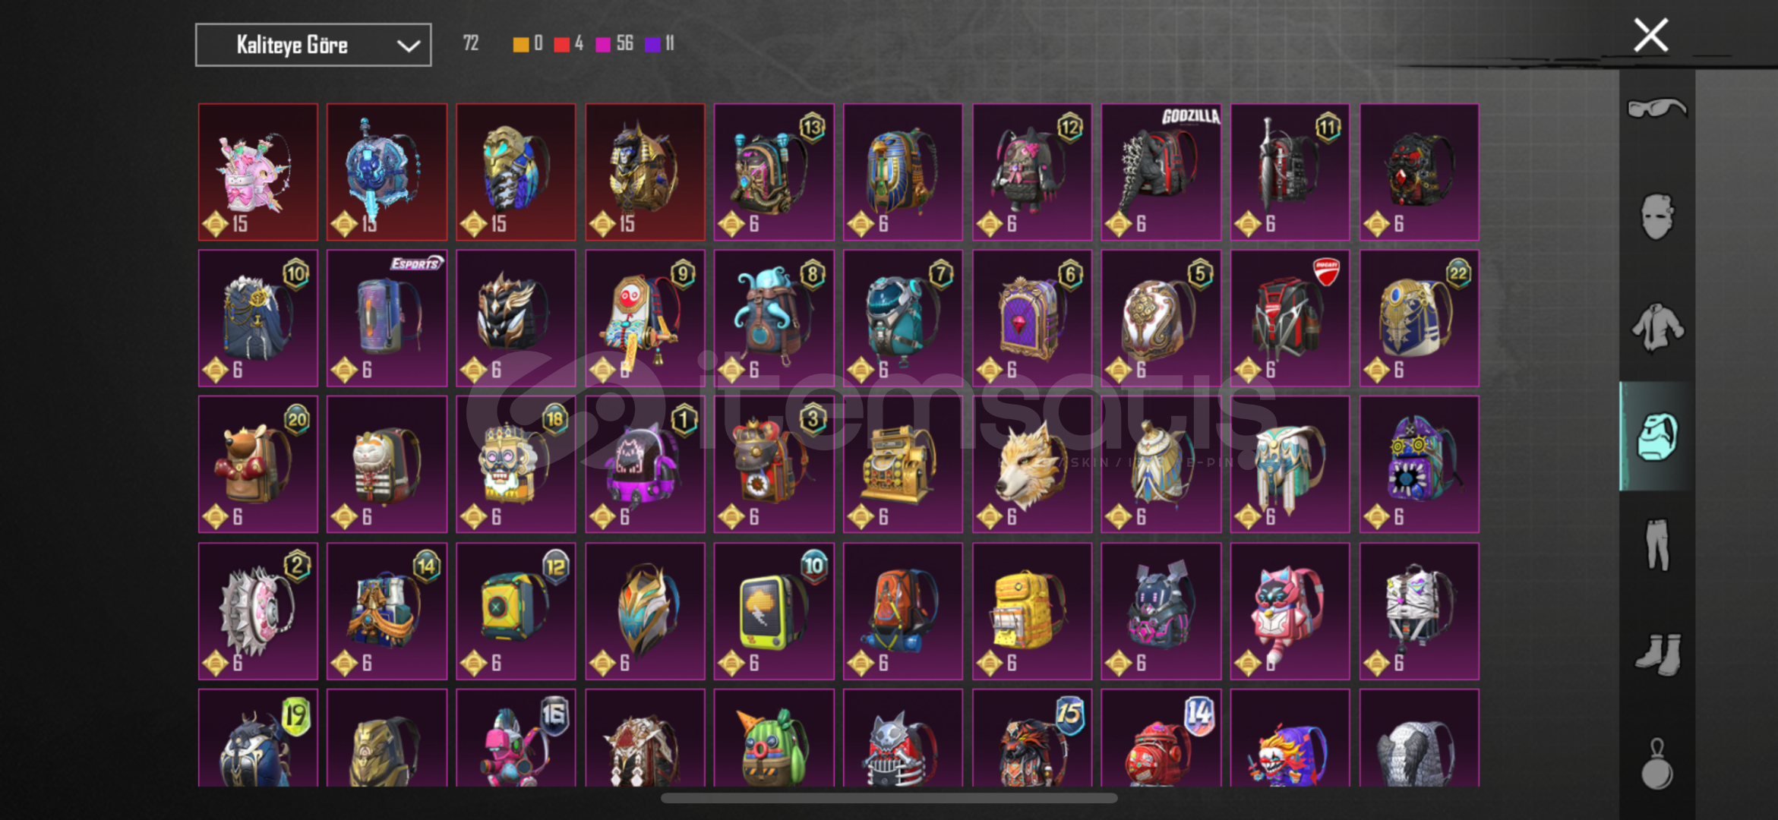Open the Kaliteye Göre sorting dropdown
This screenshot has height=820, width=1778.
coord(313,45)
